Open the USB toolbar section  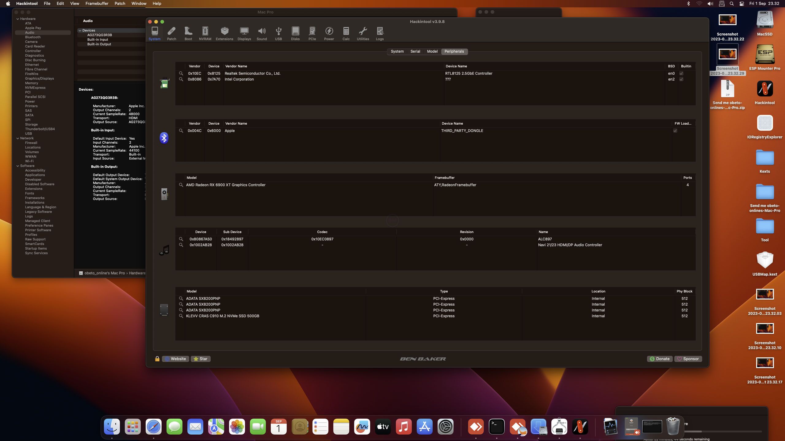pos(278,33)
